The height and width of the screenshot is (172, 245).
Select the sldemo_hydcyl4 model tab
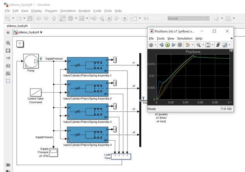(17, 26)
